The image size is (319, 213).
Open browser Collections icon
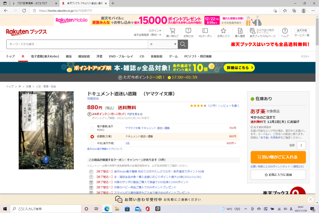click(294, 11)
